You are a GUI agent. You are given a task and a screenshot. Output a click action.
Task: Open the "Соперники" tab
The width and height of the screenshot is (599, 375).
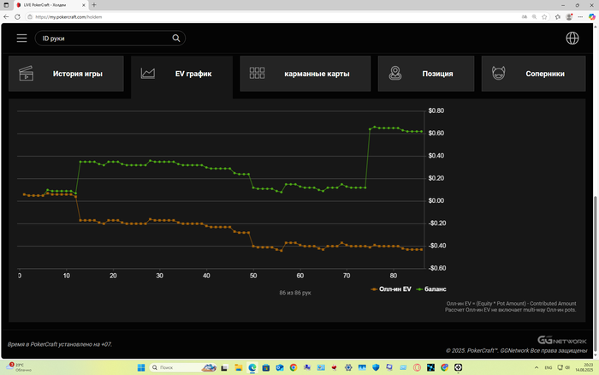[533, 74]
